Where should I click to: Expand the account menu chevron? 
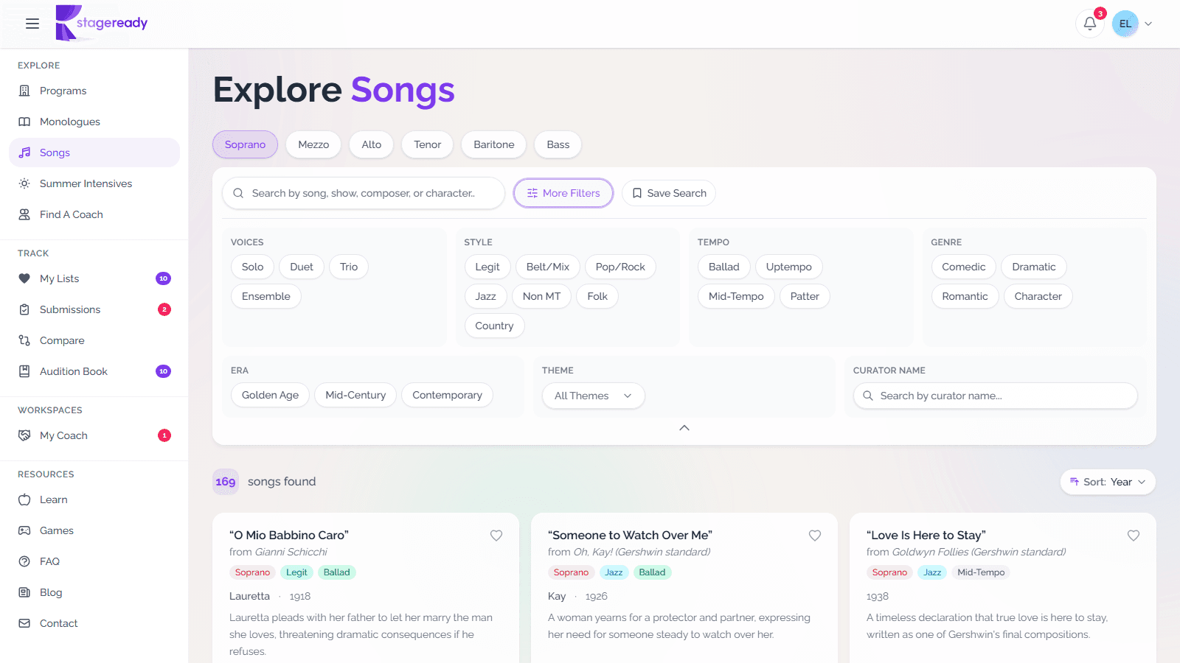click(1148, 24)
